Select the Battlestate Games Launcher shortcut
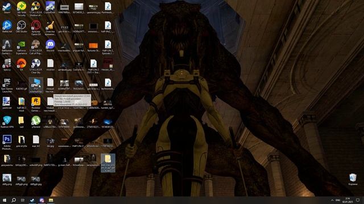 click(x=7, y=46)
